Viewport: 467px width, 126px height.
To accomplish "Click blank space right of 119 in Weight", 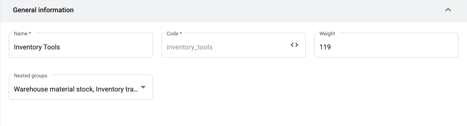I will (394, 47).
